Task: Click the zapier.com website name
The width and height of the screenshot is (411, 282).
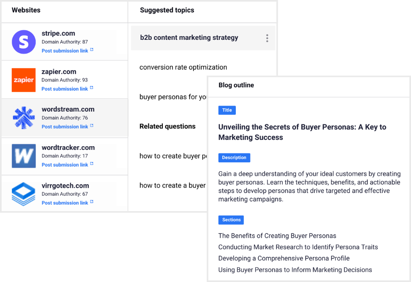Action: pos(59,72)
